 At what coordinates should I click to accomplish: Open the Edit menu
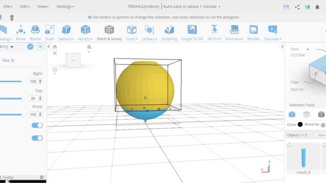tap(25, 7)
